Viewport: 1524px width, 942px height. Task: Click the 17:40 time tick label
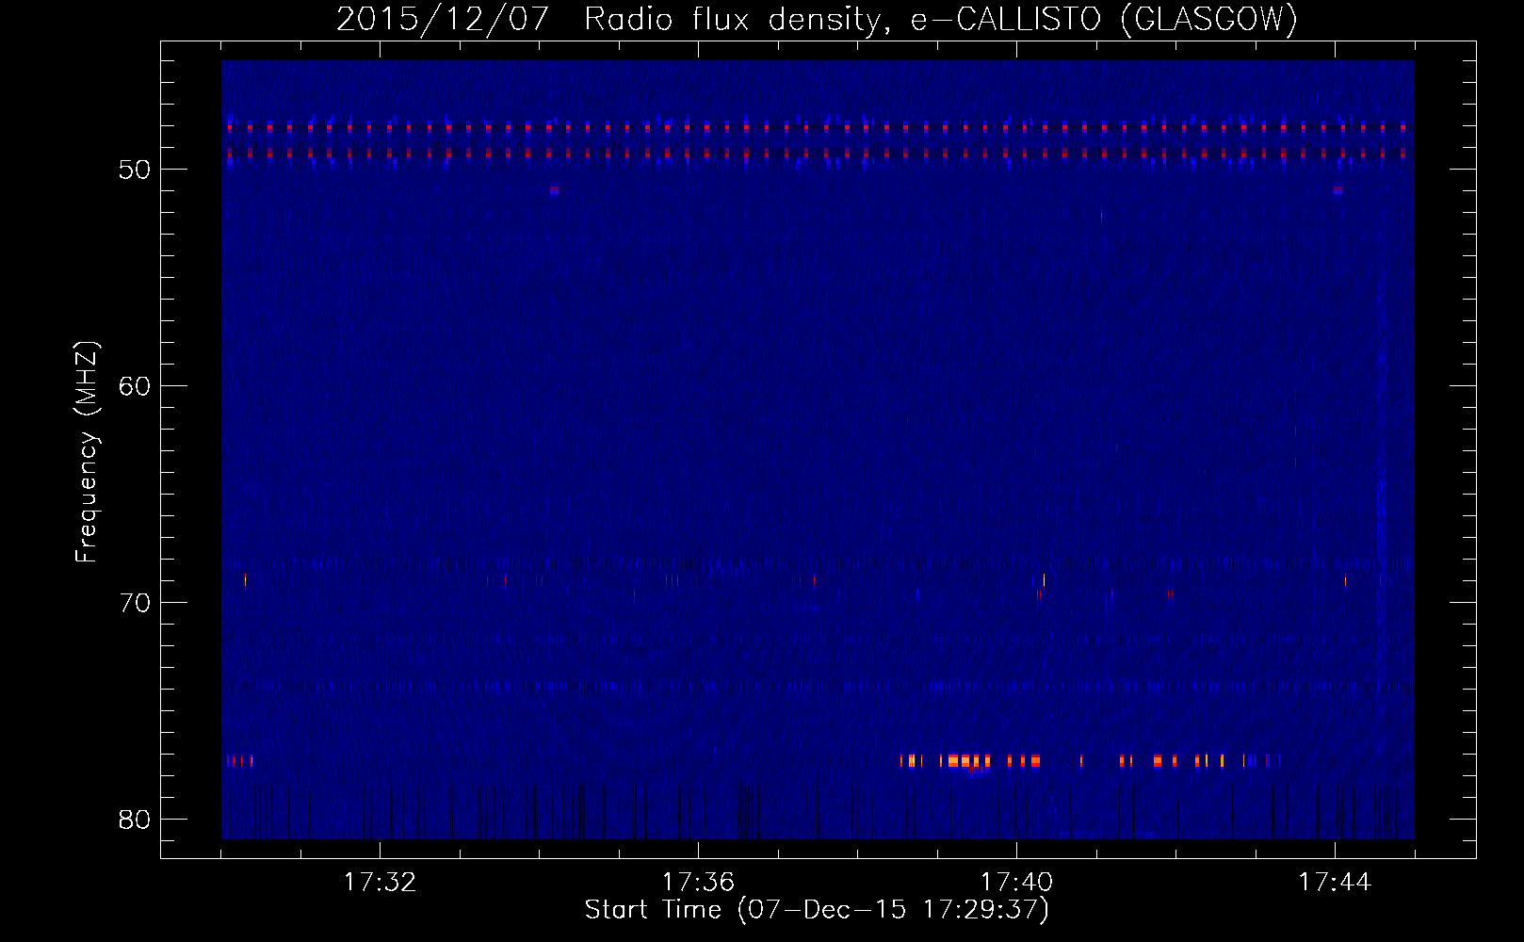pos(1016,883)
